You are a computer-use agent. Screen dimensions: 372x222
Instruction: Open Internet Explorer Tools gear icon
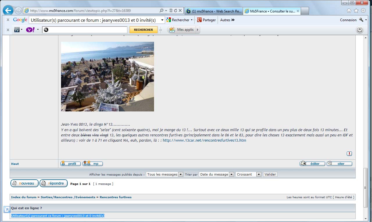tap(363, 10)
